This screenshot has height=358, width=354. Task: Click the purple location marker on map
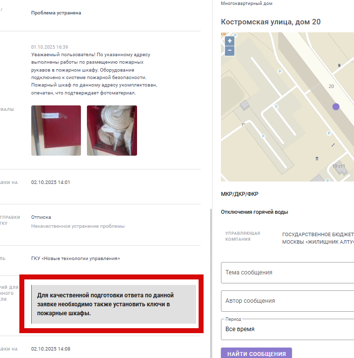[336, 106]
